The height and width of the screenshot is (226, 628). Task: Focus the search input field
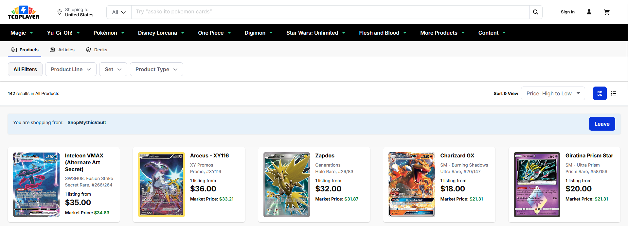pos(330,12)
